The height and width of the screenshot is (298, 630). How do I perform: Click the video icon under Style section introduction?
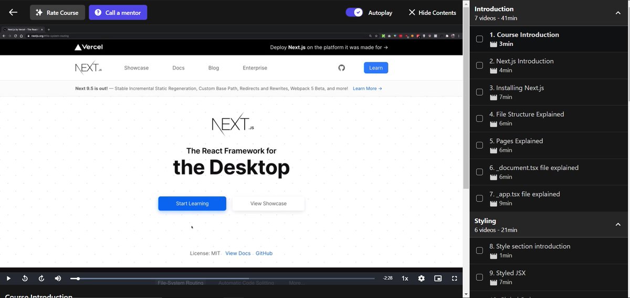(x=493, y=256)
